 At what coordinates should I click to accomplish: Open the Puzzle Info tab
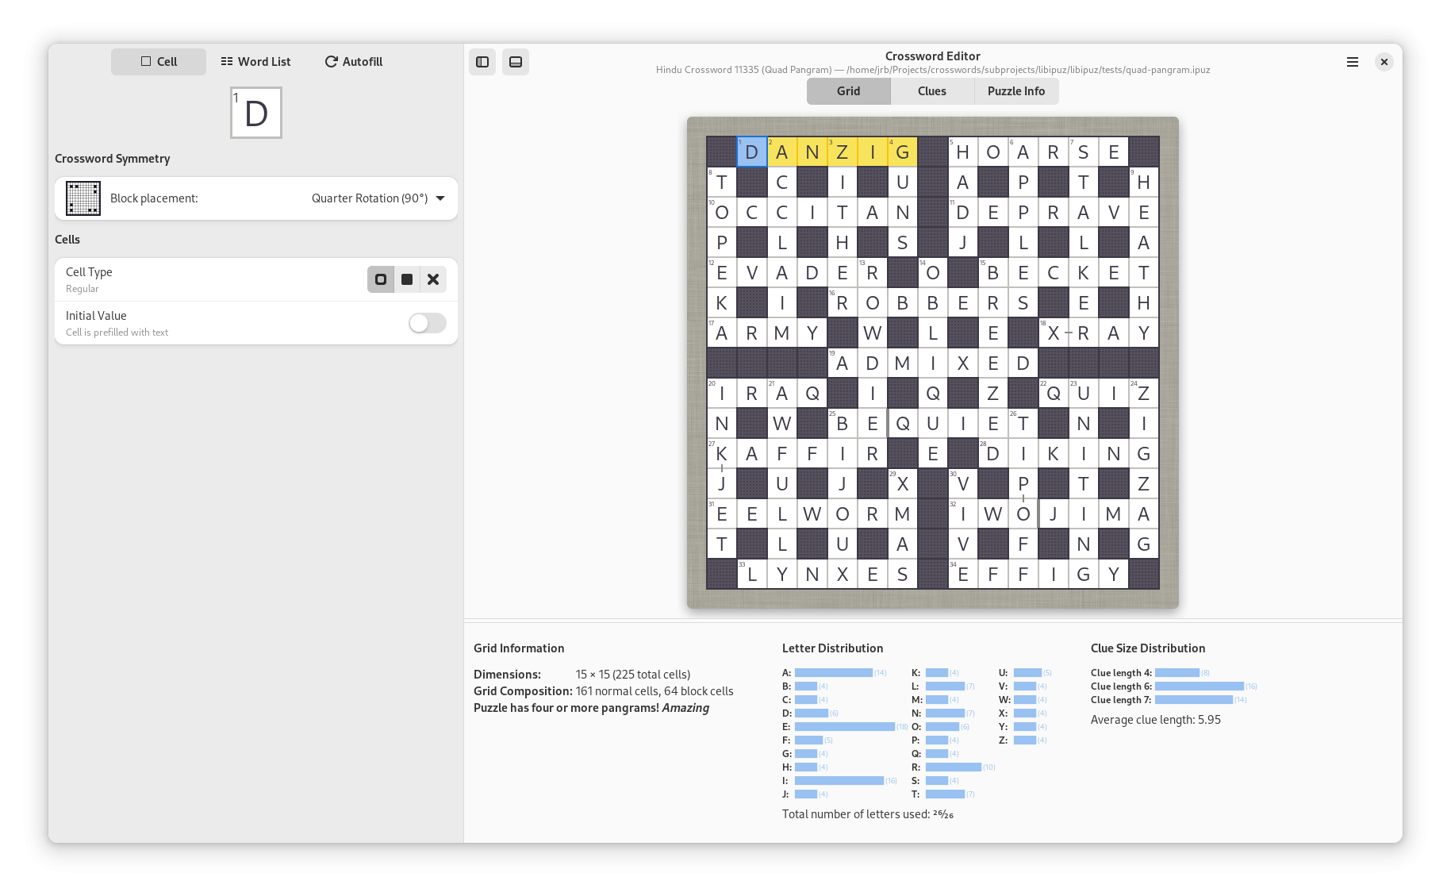(x=1015, y=90)
